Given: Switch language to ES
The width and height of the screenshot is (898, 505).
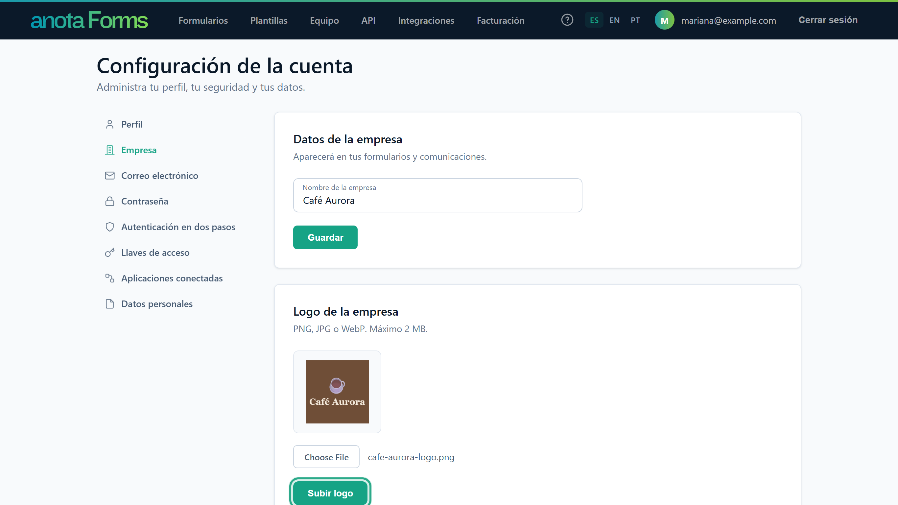Looking at the screenshot, I should 594,20.
